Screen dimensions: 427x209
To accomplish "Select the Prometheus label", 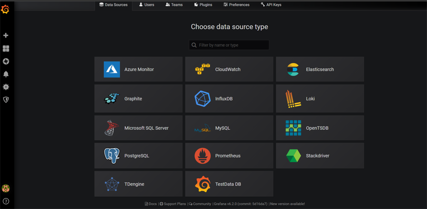I will (228, 156).
